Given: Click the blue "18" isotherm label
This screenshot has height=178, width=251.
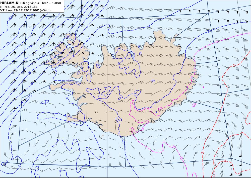Looking at the screenshot, I should pyautogui.click(x=8, y=43).
